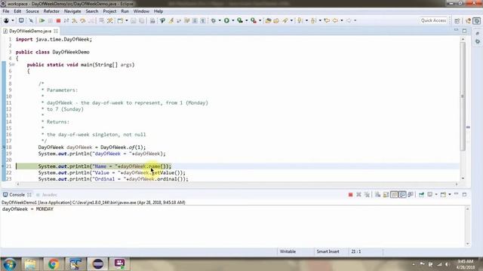
Task: Click Remove All Terminated Launches in Console
Action: pos(367,194)
